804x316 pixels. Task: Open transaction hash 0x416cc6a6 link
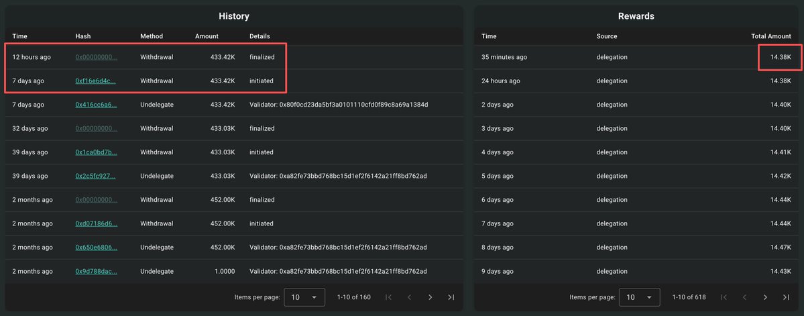coord(96,105)
